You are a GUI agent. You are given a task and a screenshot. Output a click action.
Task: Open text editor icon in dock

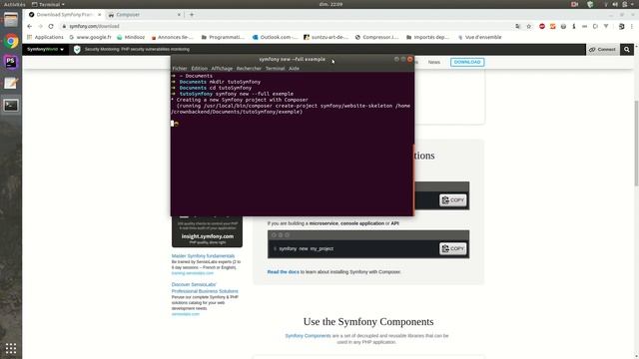(x=11, y=84)
